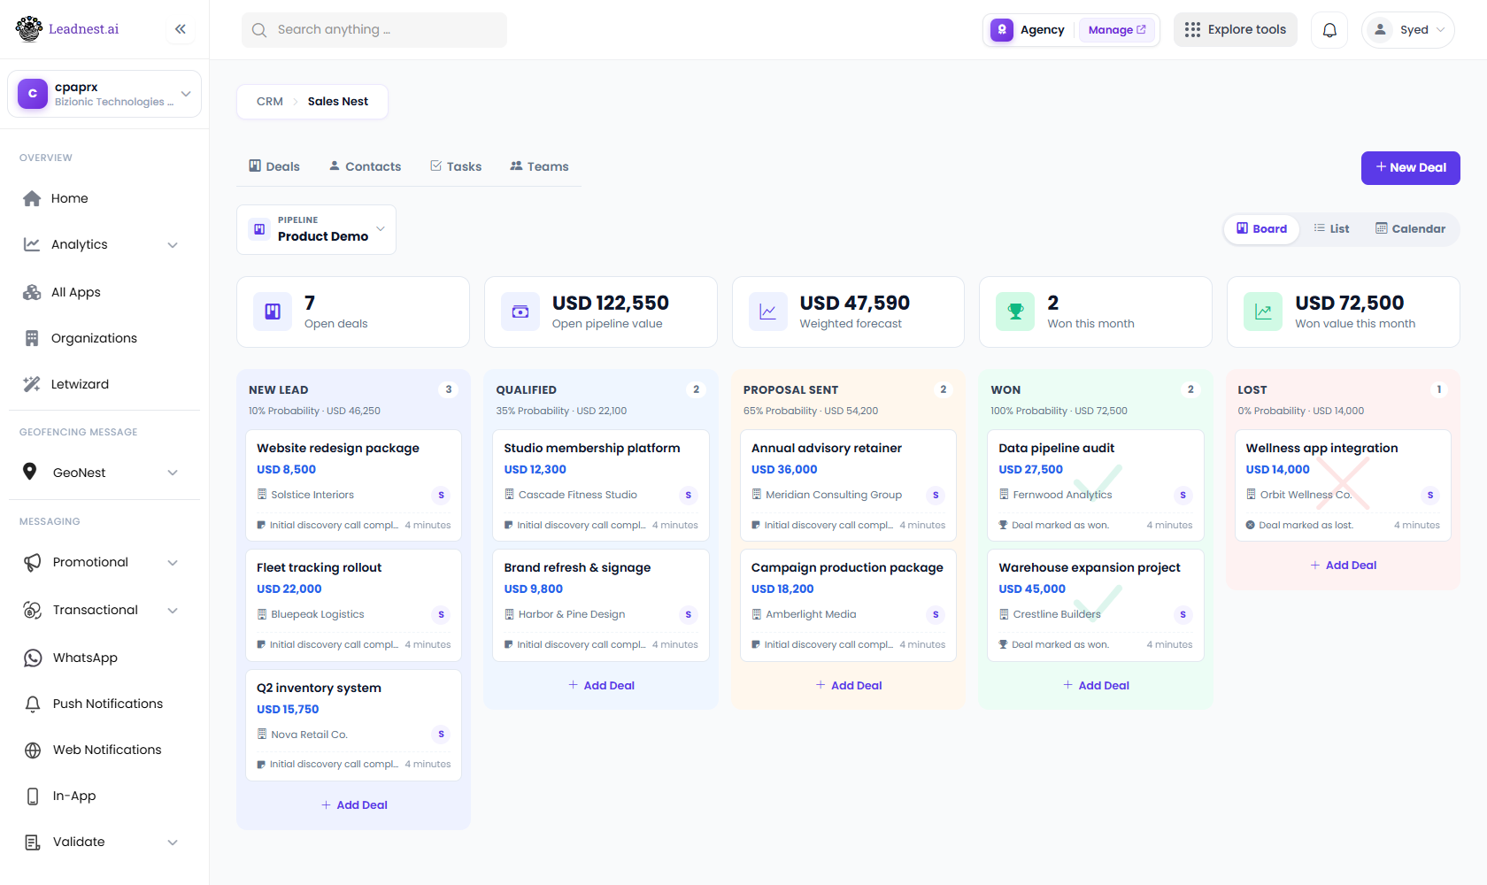Open the Q2 inventory system deal card

pos(353,726)
